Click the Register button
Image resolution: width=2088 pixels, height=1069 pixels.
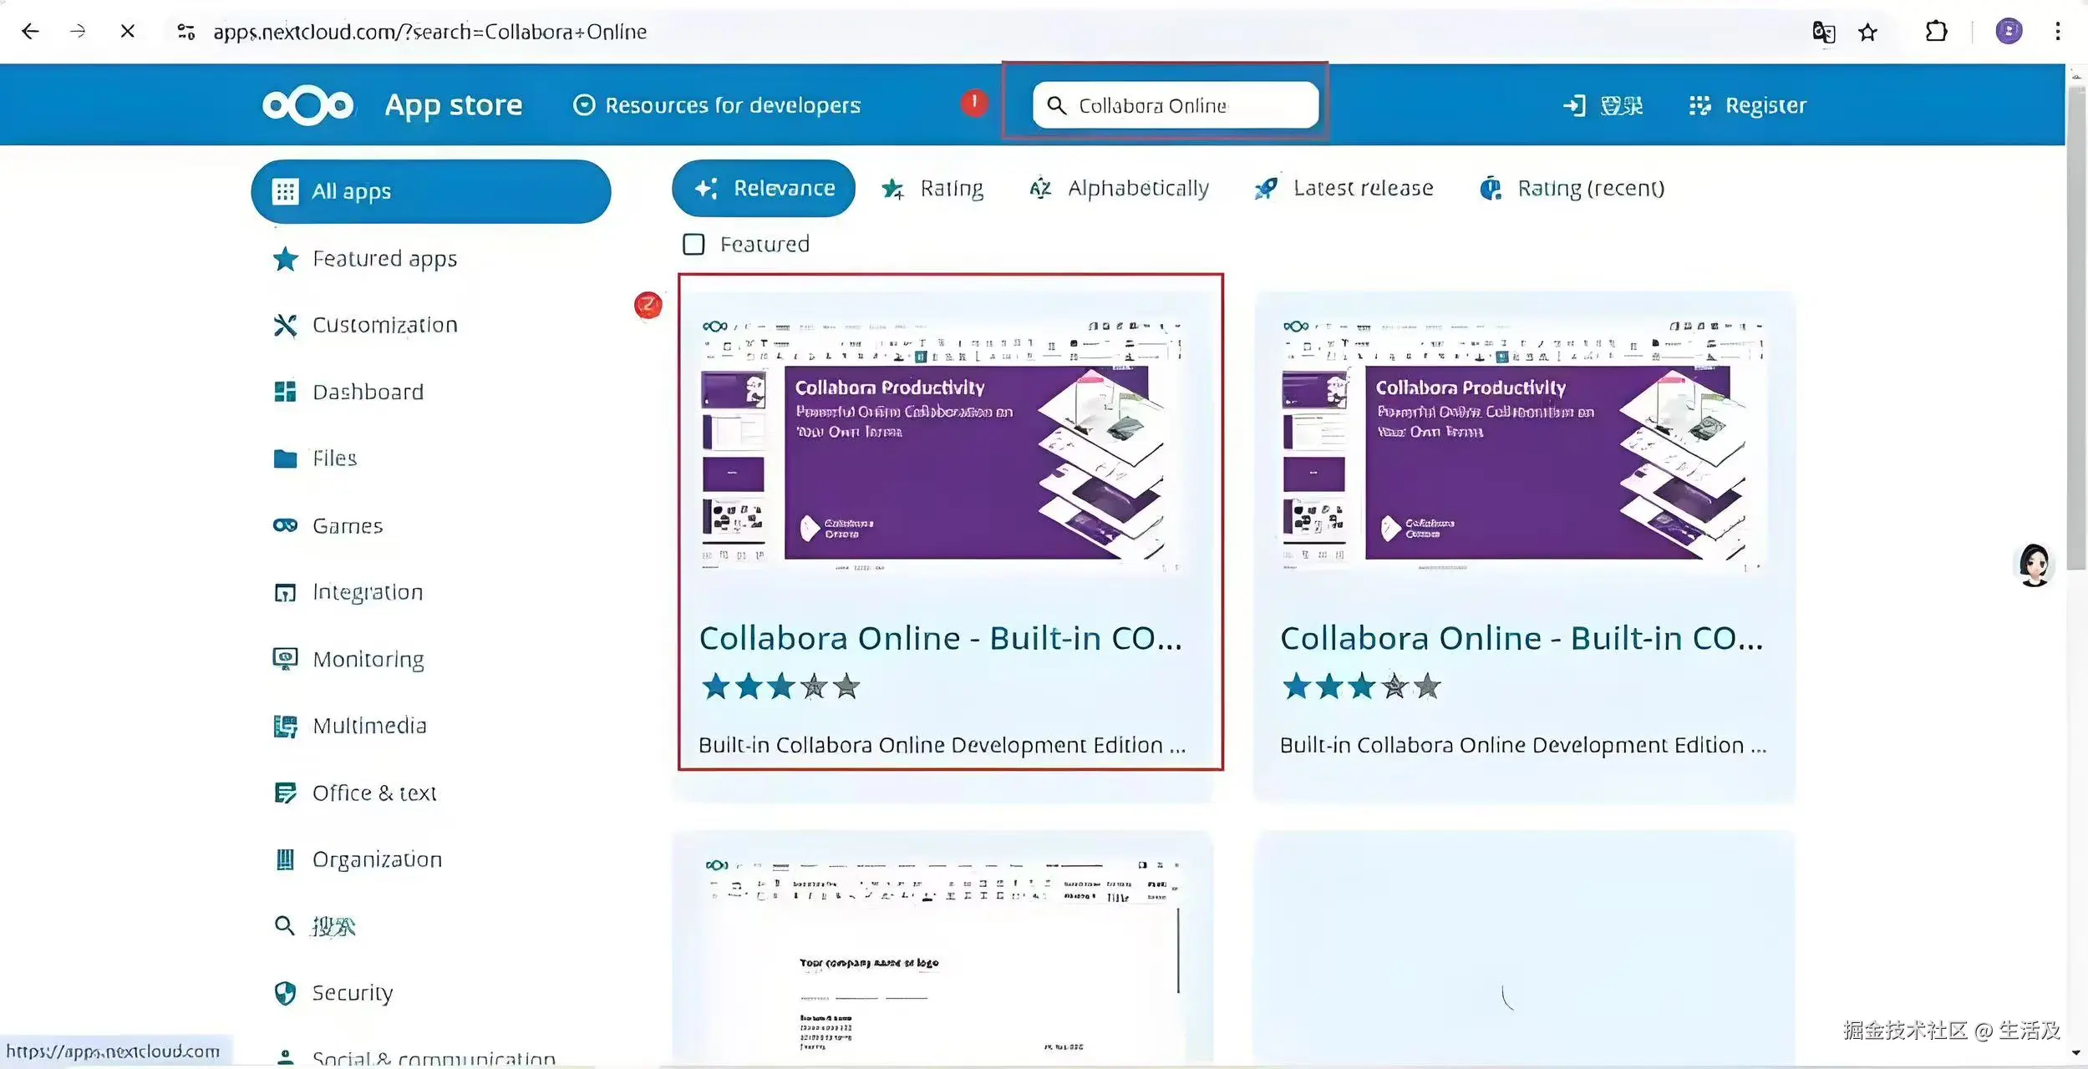tap(1747, 105)
